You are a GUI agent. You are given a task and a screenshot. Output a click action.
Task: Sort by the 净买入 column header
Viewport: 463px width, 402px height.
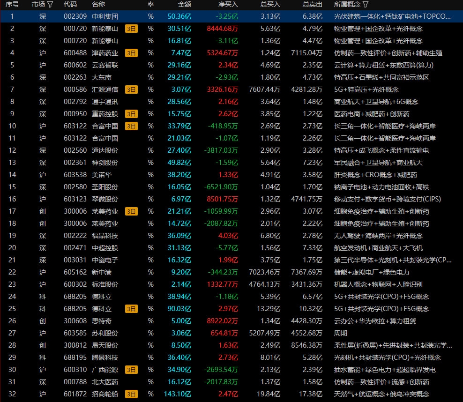point(228,4)
